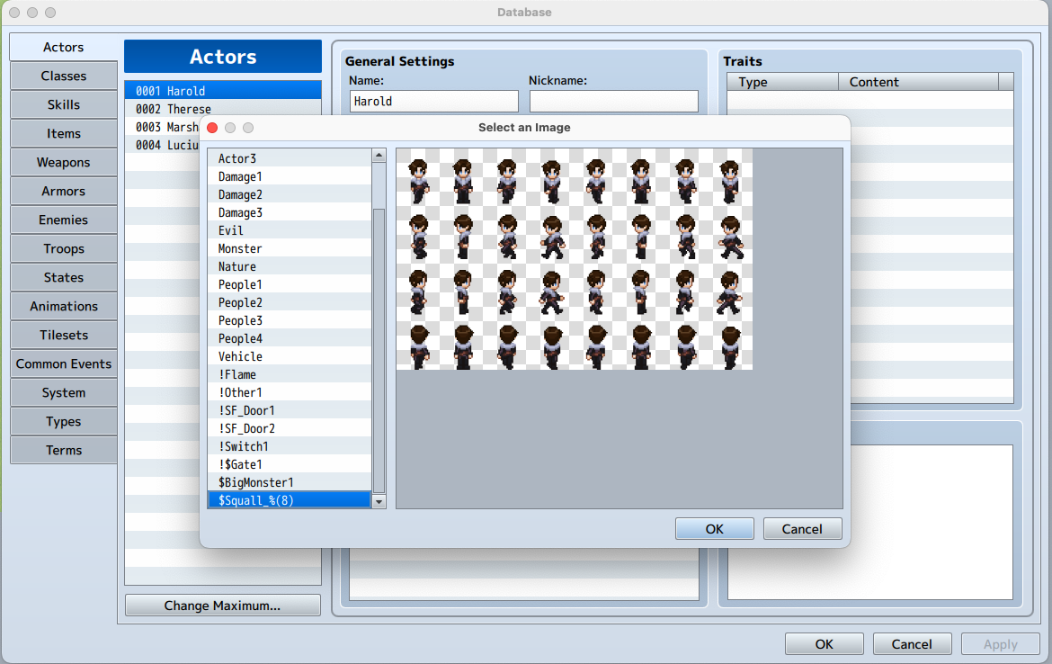Click the image list scrollbar thumb
Screen dimensions: 1052x664
(379, 351)
